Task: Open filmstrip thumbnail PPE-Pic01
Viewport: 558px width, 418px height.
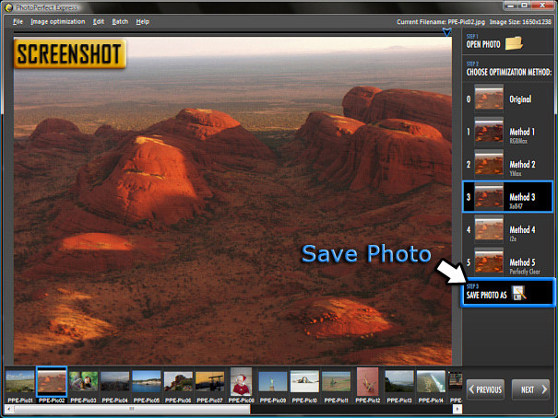Action: click(20, 382)
